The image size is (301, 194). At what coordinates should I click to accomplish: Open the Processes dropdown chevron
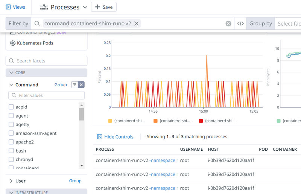point(85,7)
